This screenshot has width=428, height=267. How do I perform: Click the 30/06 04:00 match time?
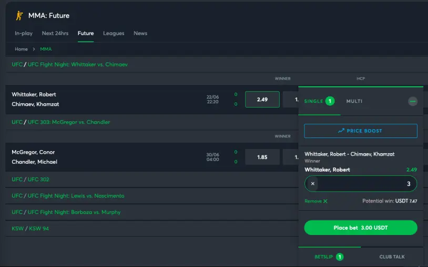click(x=212, y=157)
